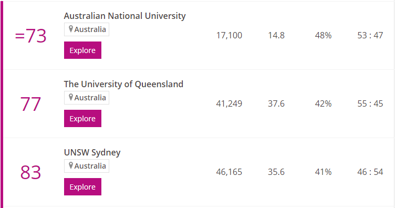Select the Australia tag under UNSW Sydney

87,166
